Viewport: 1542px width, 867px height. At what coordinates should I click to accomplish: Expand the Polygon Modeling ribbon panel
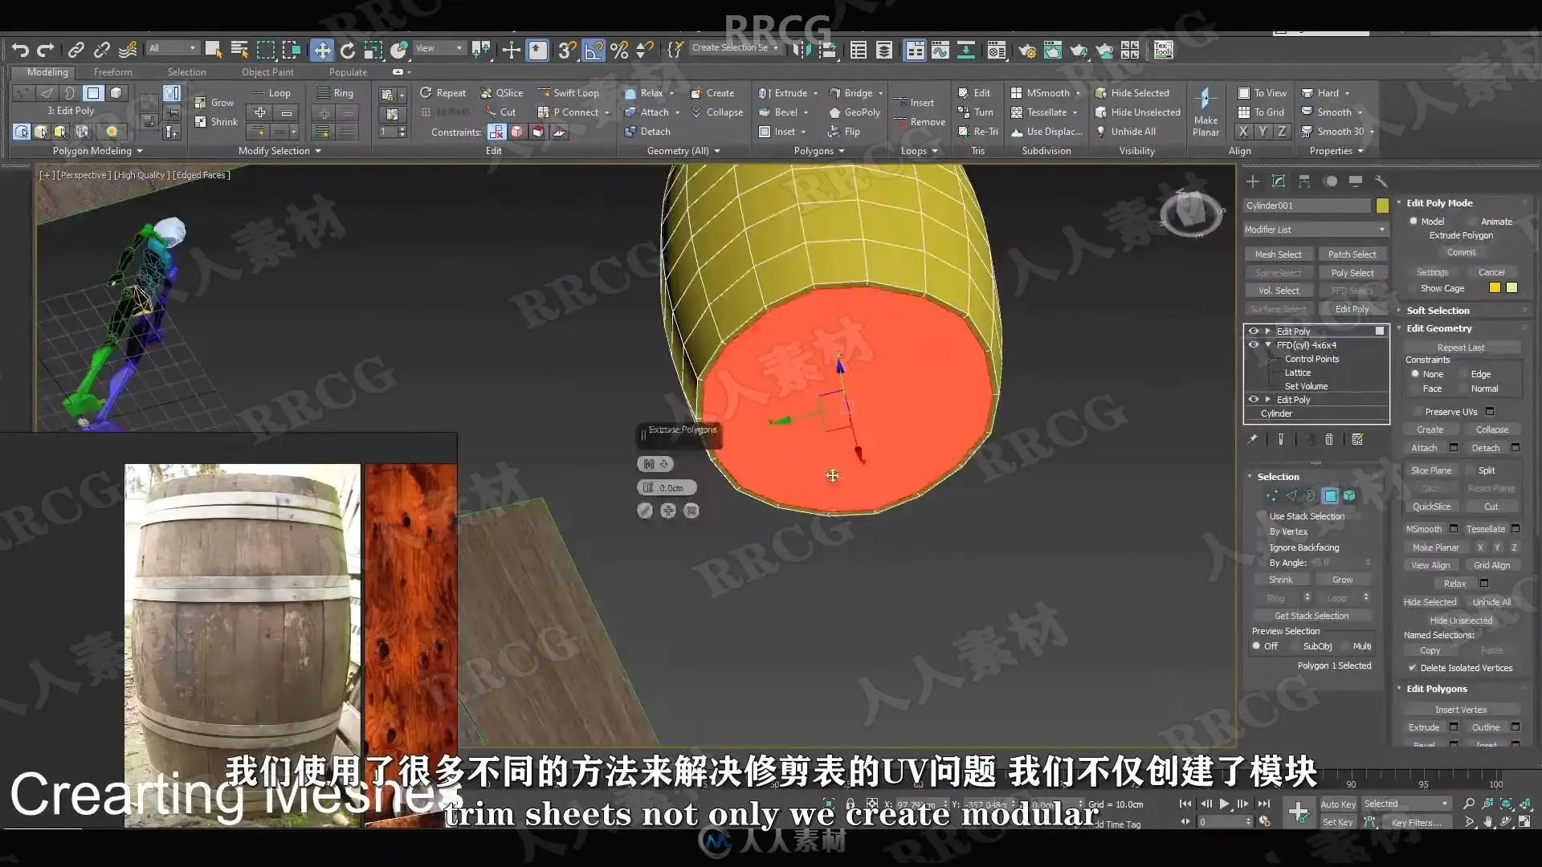[x=97, y=151]
